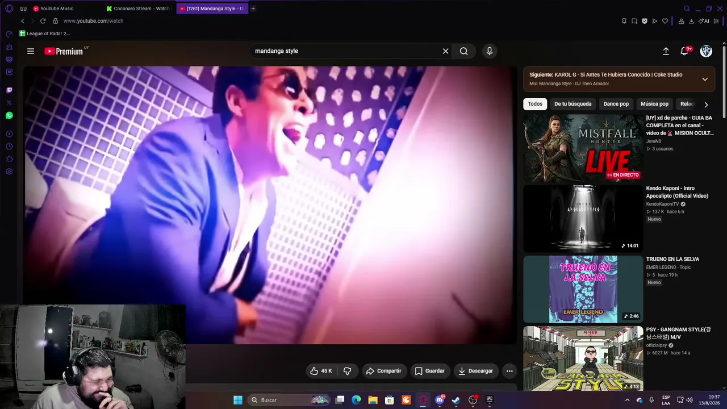This screenshot has width=727, height=409.
Task: Open sidebar history clock icon
Action: pos(9,147)
